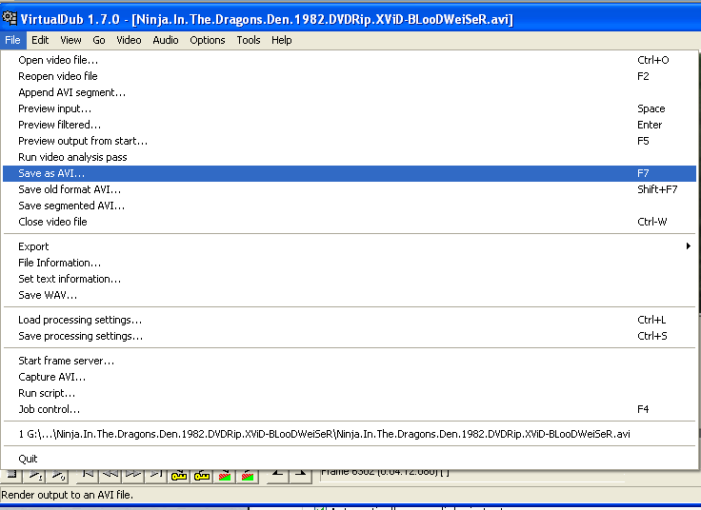The image size is (701, 510).
Task: Go to next keyframe key icon
Action: tap(202, 476)
